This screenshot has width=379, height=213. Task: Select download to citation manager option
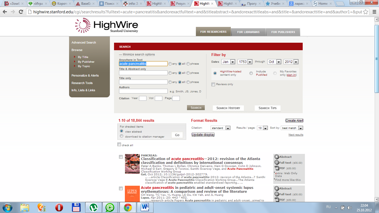[x=122, y=136]
